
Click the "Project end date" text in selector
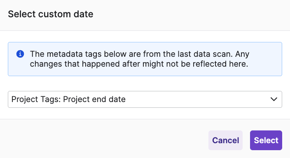coord(94,99)
